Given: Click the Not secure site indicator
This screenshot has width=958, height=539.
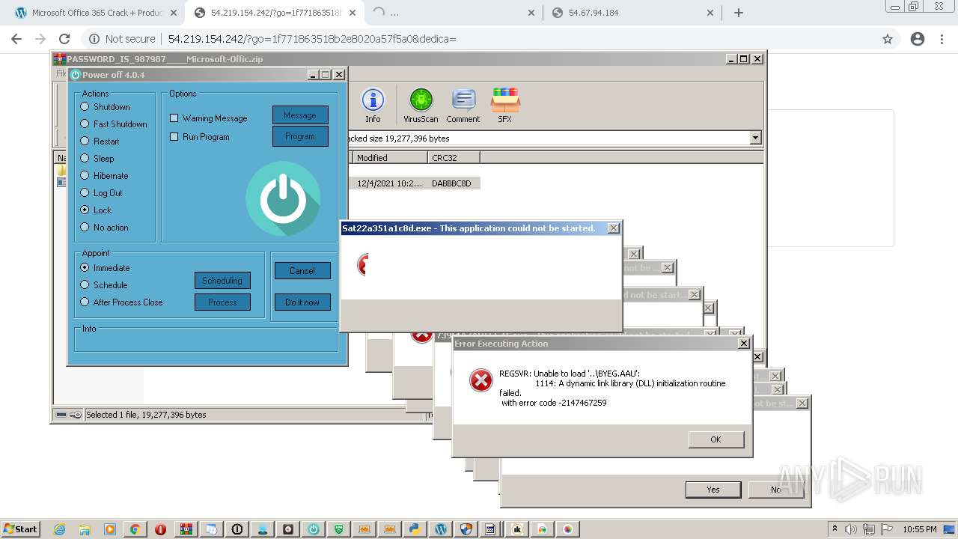Looking at the screenshot, I should click(x=123, y=39).
